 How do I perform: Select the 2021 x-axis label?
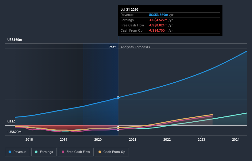tap(132, 139)
